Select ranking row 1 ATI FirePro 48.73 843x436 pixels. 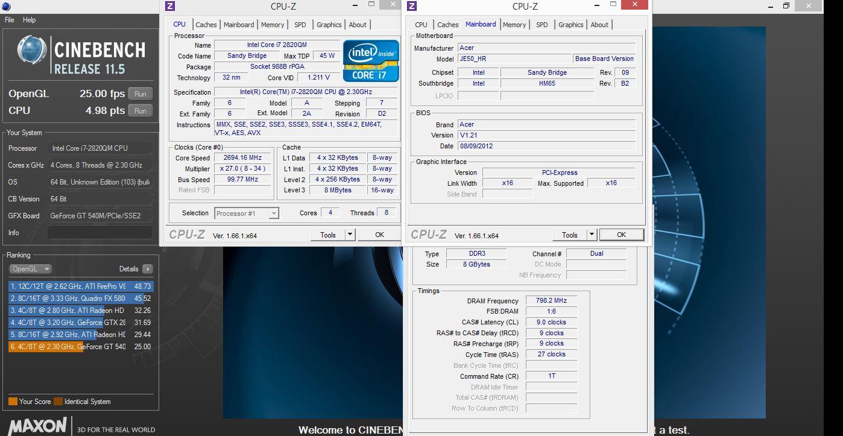coord(81,286)
